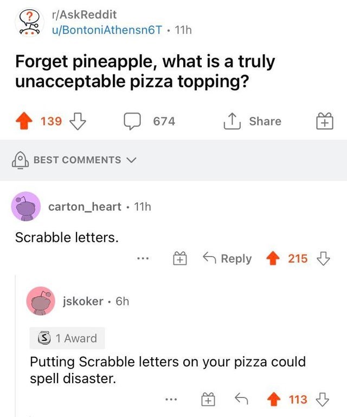The width and height of the screenshot is (347, 417).
Task: Reply to carton_heart's comment
Action: pos(227,258)
